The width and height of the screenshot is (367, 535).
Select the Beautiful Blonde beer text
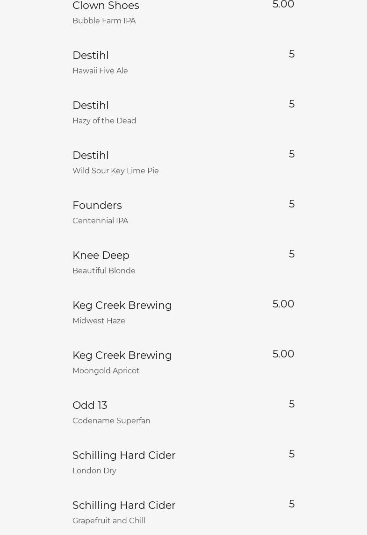[104, 271]
